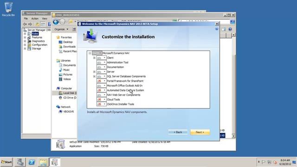Select Configuration in Server Manager tree

pyautogui.click(x=39, y=45)
